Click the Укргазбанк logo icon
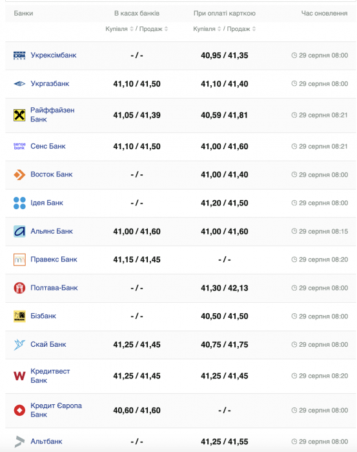 pos(19,84)
